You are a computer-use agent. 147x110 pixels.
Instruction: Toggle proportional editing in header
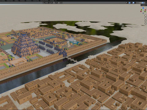(x=59, y=3)
